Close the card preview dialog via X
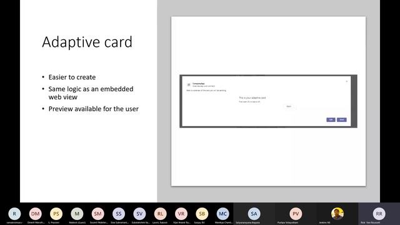This screenshot has height=225, width=400. (346, 81)
